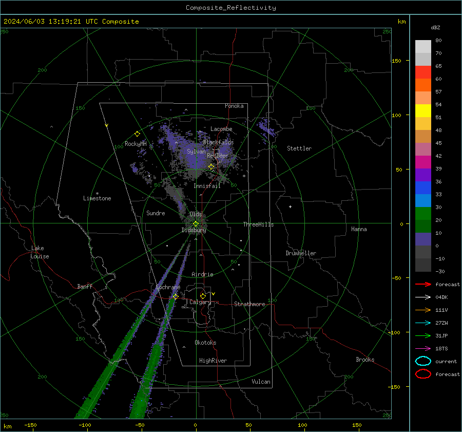462x432 pixels.
Task: Click yellow V marker beside Calgary diamond
Action: 214,294
